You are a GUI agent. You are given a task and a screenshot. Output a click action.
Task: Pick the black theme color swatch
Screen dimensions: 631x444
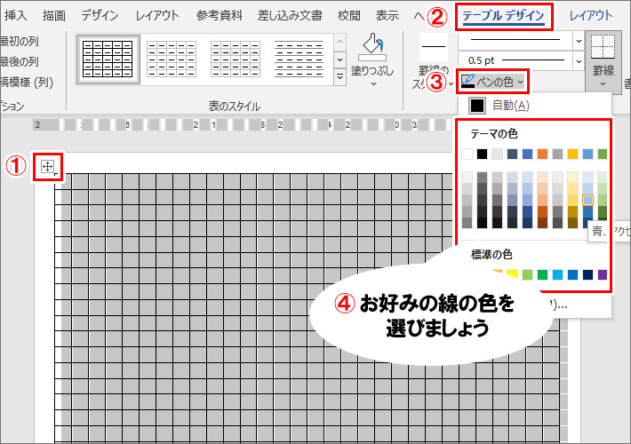coord(482,154)
